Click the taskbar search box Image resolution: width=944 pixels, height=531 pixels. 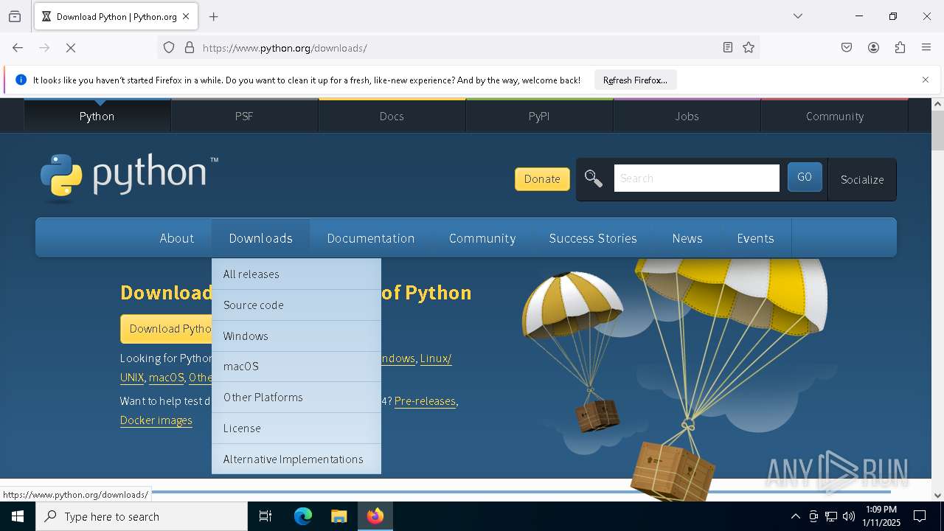(142, 516)
